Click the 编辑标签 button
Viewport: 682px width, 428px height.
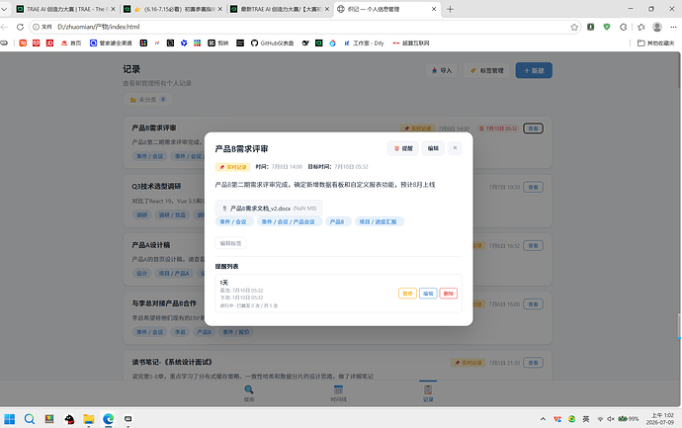230,243
